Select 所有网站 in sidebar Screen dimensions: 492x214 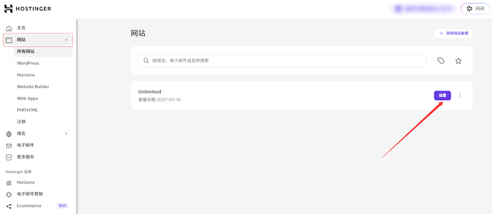pos(43,51)
